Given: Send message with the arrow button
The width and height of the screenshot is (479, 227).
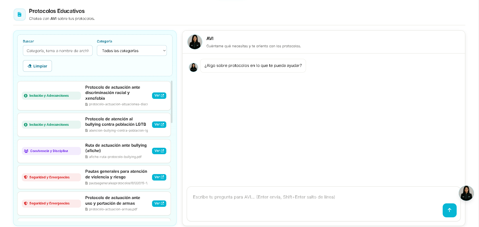Looking at the screenshot, I should coord(449,210).
